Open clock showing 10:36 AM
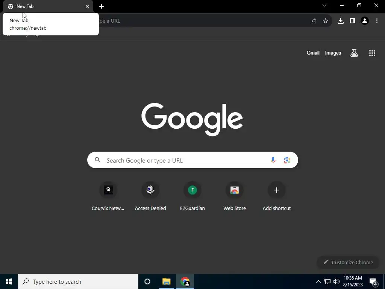Screen dimensions: 385x289 pyautogui.click(x=353, y=281)
